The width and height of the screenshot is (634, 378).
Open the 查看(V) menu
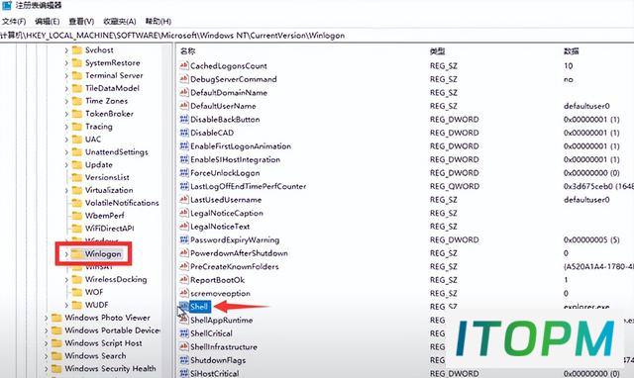[x=81, y=21]
